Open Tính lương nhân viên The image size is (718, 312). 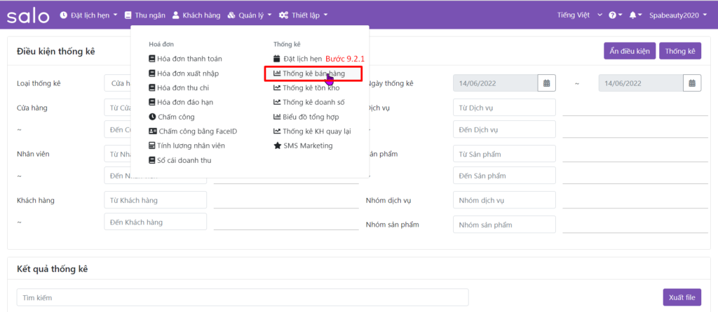pos(187,146)
